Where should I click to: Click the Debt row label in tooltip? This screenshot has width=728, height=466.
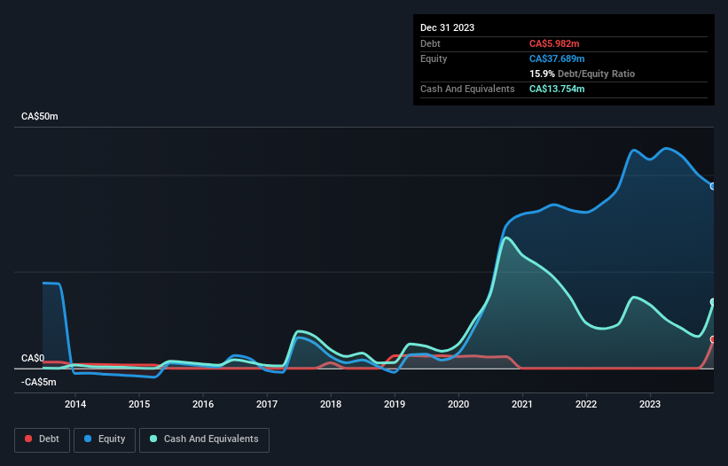(430, 43)
